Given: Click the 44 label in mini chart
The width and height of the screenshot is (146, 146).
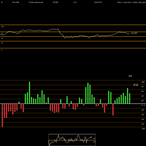Looking at the screenshot, I should point(94,138).
